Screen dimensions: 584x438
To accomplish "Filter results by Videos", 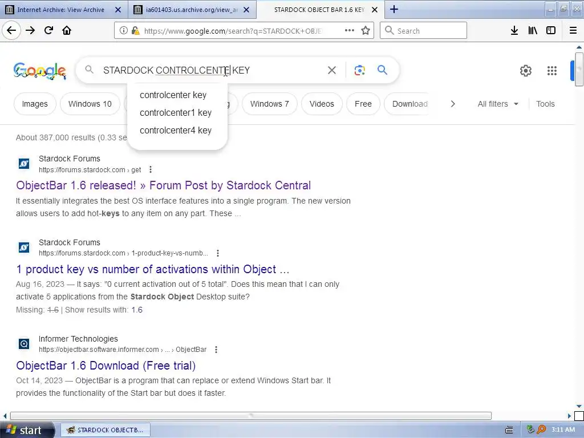I will (x=322, y=104).
